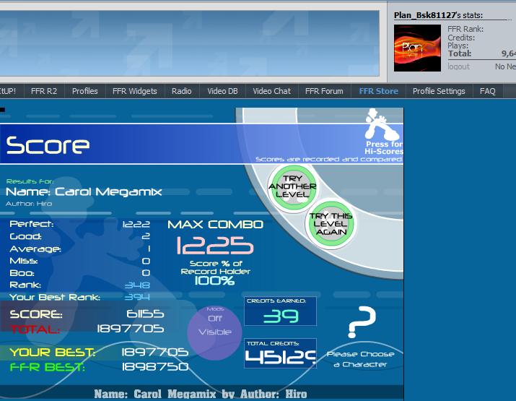The height and width of the screenshot is (401, 516).
Task: Click the Perfect count 1222
Action: (136, 225)
